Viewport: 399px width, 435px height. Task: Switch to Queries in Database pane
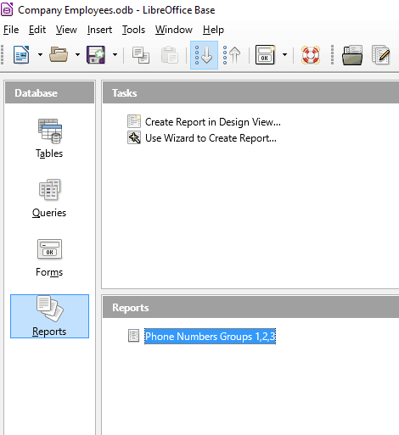49,198
